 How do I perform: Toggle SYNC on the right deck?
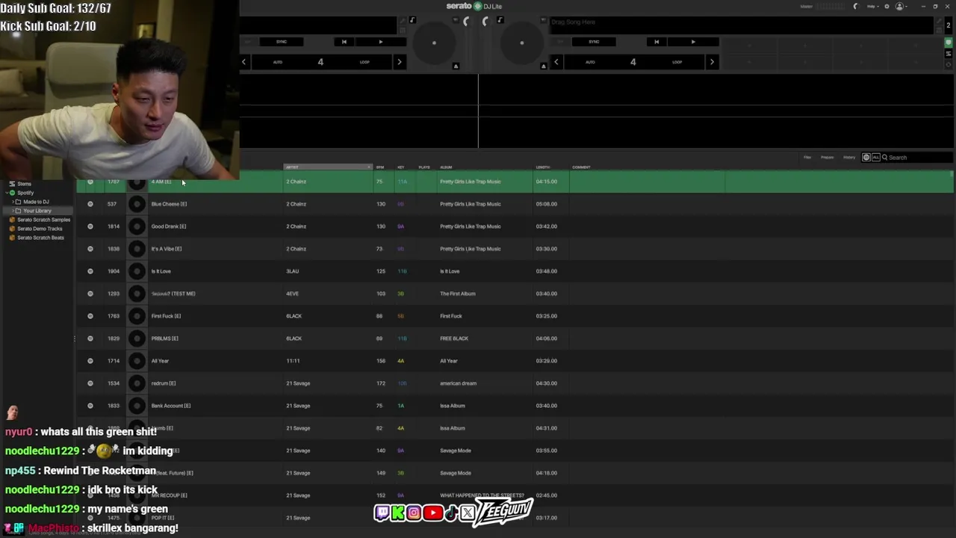click(x=594, y=42)
